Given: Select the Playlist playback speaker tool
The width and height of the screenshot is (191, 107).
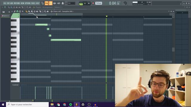Looking at the screenshot, I should 30,7.
